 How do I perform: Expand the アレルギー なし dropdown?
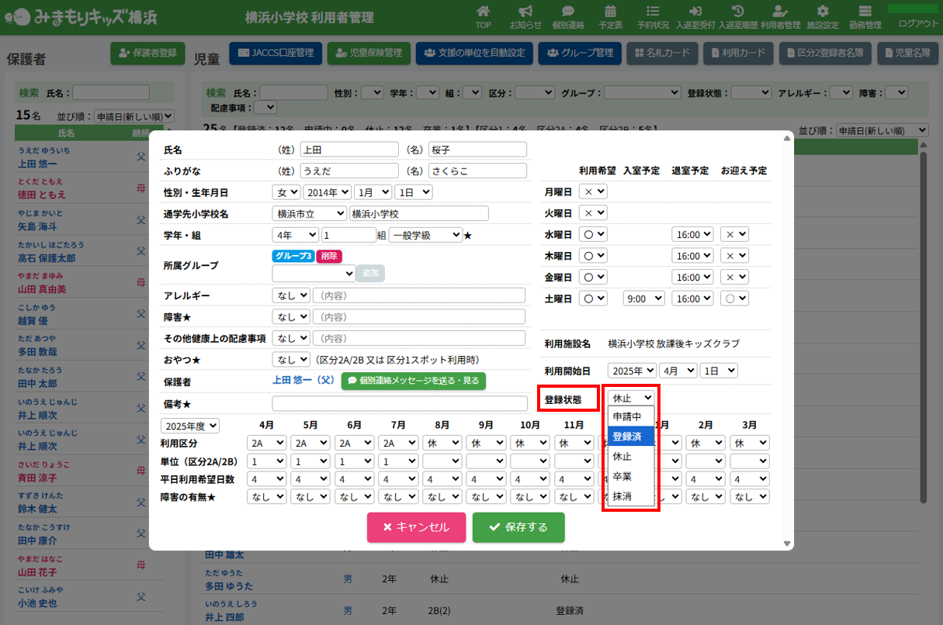(x=291, y=295)
